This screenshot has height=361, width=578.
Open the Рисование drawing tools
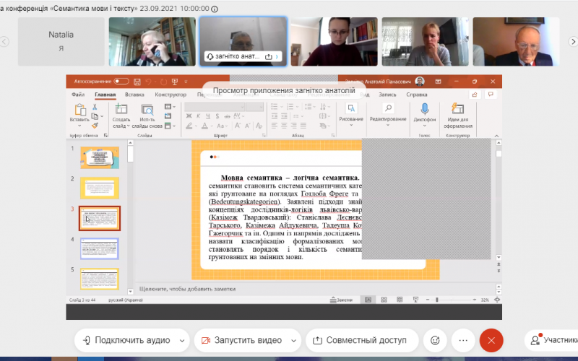coord(351,110)
